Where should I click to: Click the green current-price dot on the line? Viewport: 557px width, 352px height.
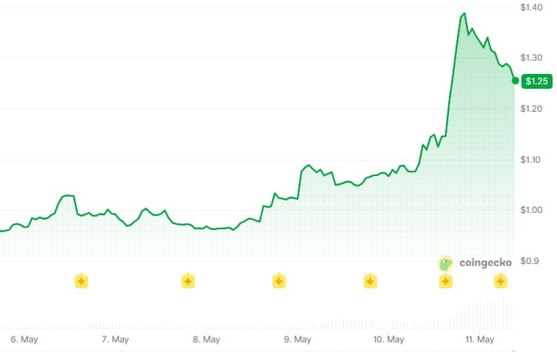(516, 81)
